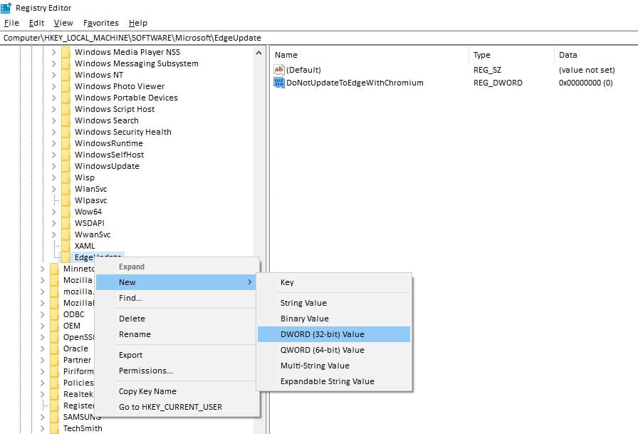Expand the SAMSUNG key node

pyautogui.click(x=42, y=417)
